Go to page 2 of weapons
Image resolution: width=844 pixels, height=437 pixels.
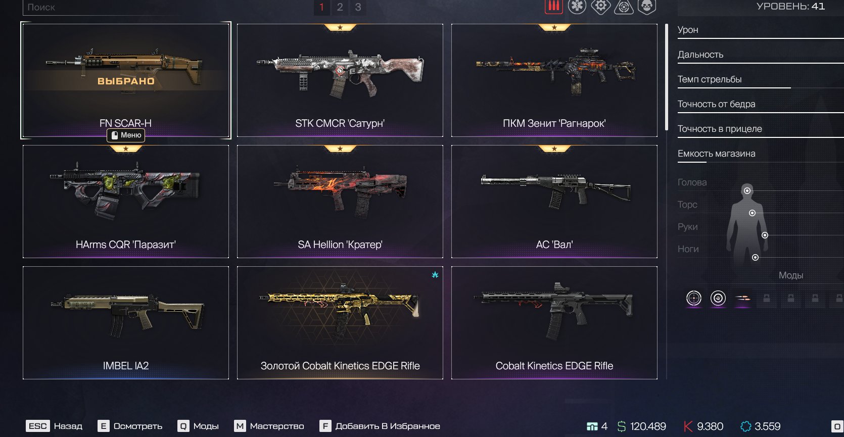point(340,7)
